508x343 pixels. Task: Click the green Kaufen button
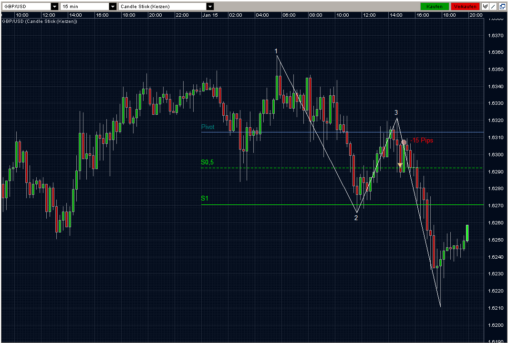click(435, 7)
